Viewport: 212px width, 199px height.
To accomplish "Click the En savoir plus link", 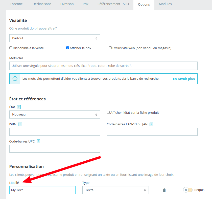I will [184, 79].
